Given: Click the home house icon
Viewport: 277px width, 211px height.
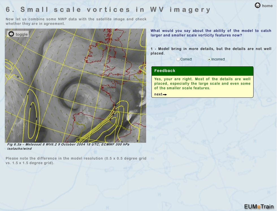Looking at the screenshot, I should [x=257, y=5].
